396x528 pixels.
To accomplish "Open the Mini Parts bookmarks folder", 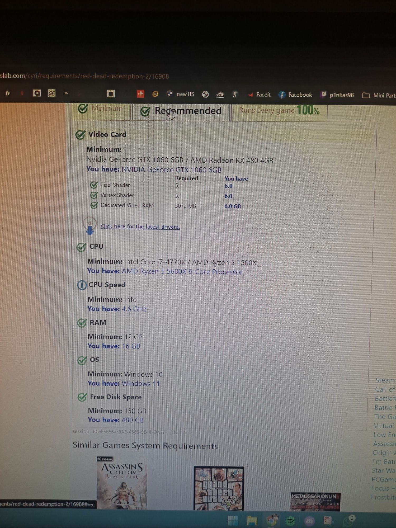I will tap(379, 95).
